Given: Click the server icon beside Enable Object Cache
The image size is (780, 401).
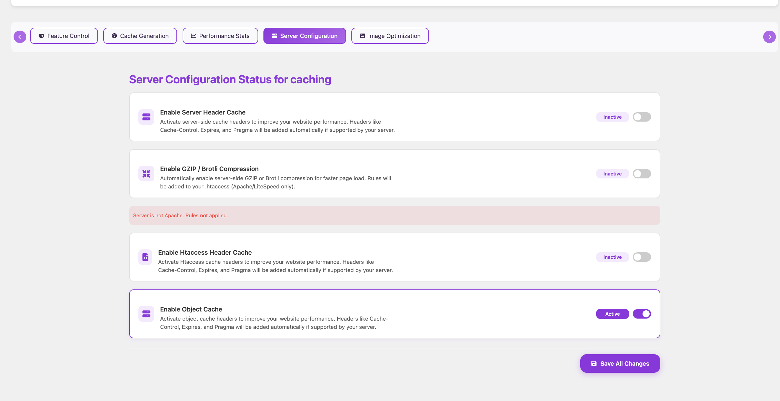Looking at the screenshot, I should click(146, 314).
